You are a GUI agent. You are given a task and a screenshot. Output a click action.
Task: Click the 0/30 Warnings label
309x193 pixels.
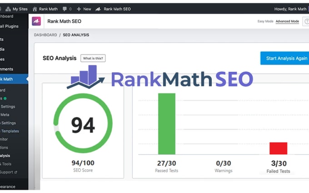224,167
